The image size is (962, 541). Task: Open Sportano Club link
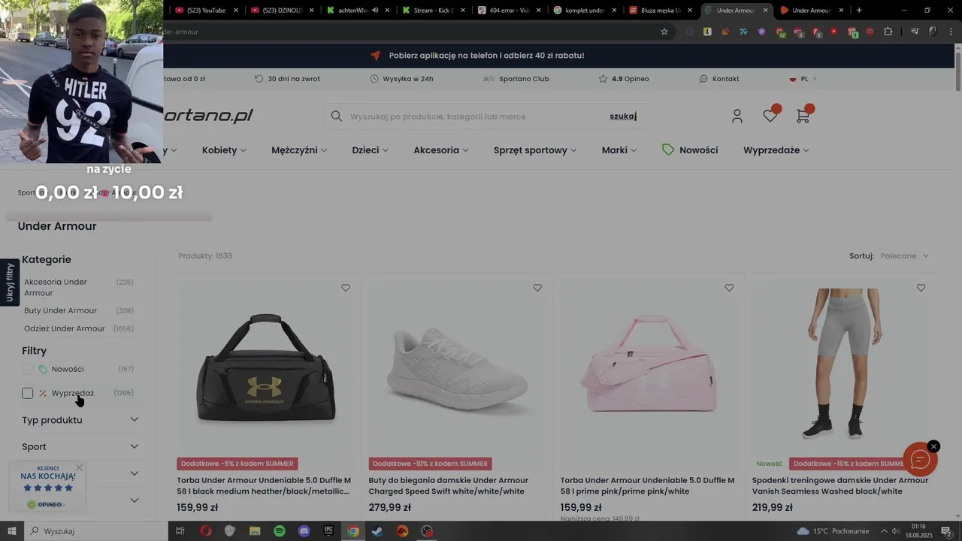click(x=516, y=79)
